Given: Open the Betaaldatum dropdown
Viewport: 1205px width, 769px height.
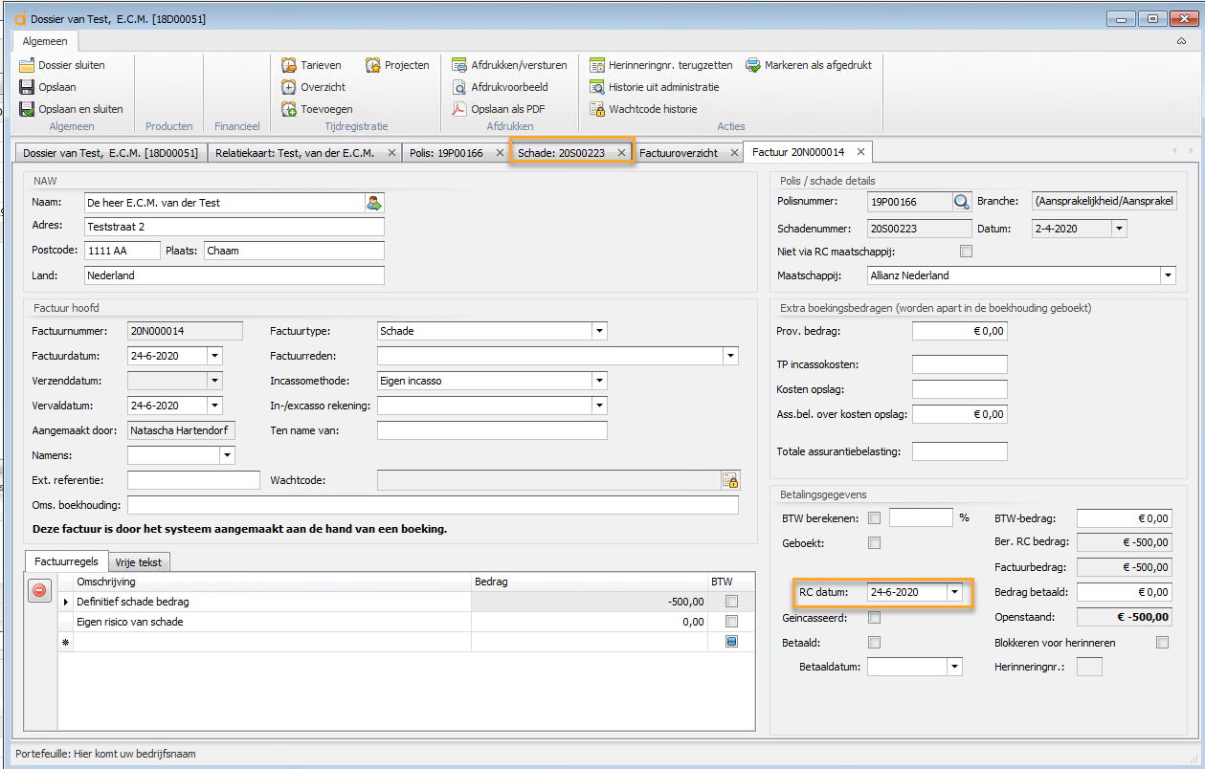Looking at the screenshot, I should pos(954,667).
